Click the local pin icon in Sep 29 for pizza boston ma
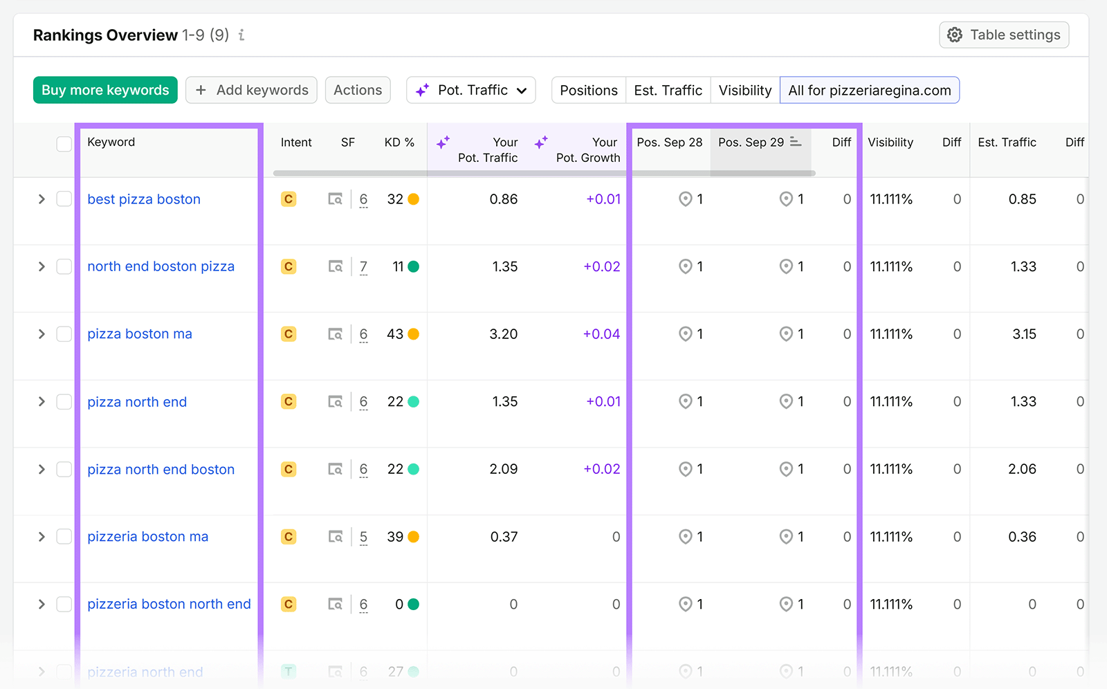 (x=786, y=334)
